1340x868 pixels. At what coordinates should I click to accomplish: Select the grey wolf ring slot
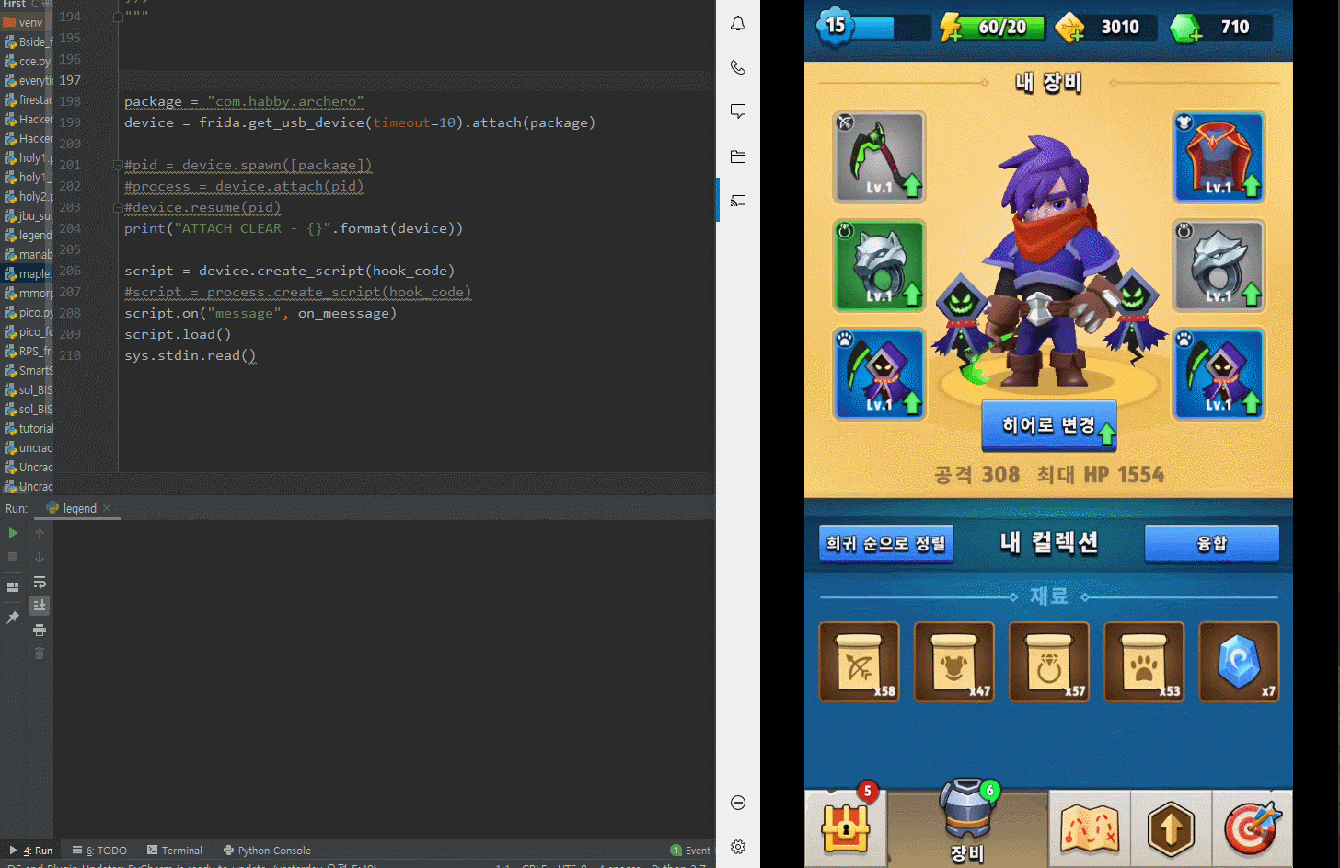click(x=1219, y=265)
